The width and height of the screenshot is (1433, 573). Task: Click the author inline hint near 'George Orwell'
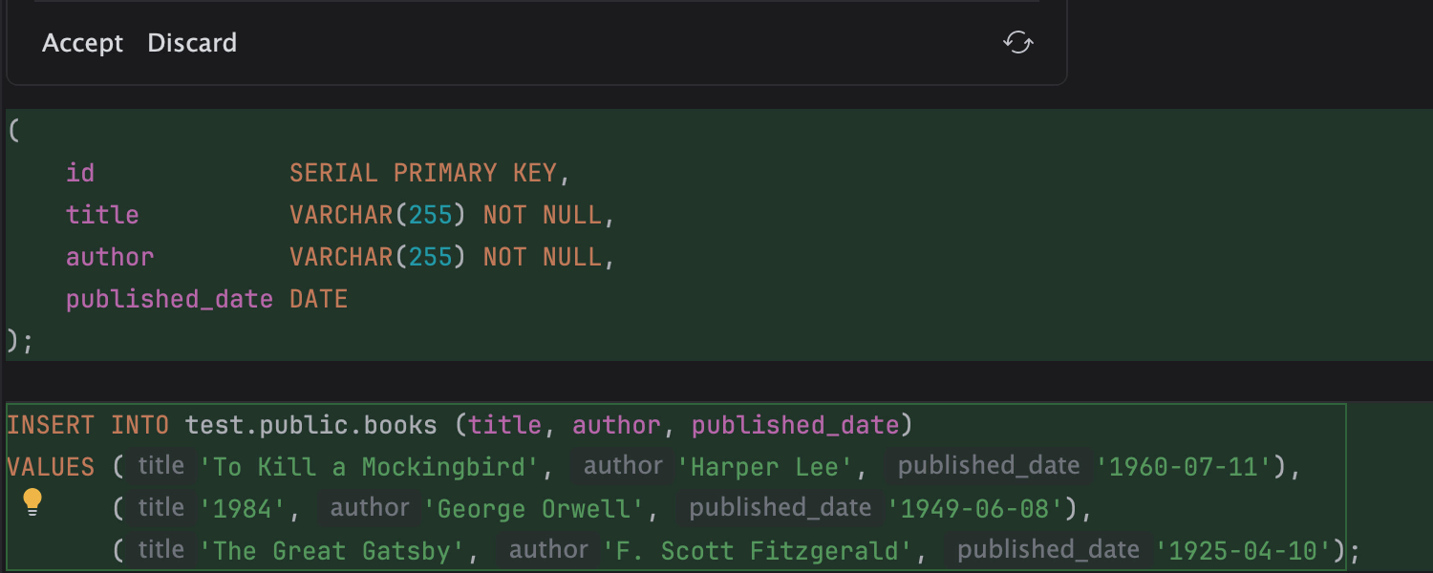(x=368, y=507)
